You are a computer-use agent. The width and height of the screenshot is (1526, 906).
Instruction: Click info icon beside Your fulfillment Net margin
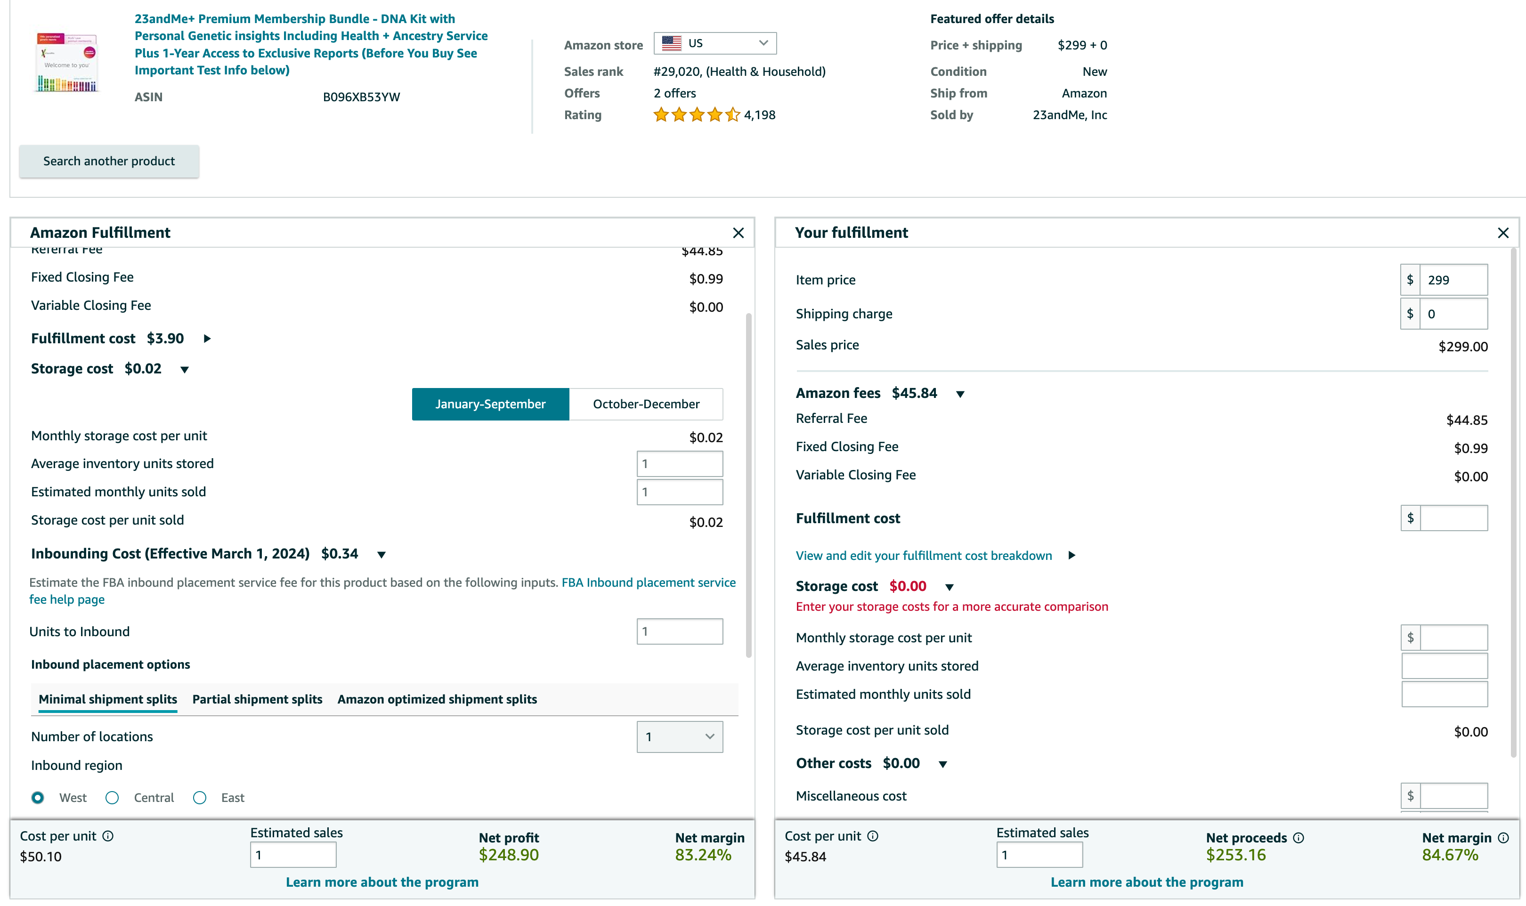[x=1503, y=838]
